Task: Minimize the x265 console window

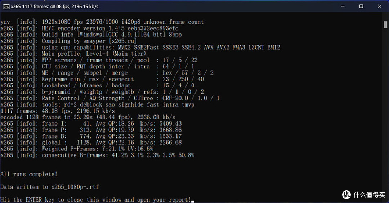Action: [x=343, y=6]
